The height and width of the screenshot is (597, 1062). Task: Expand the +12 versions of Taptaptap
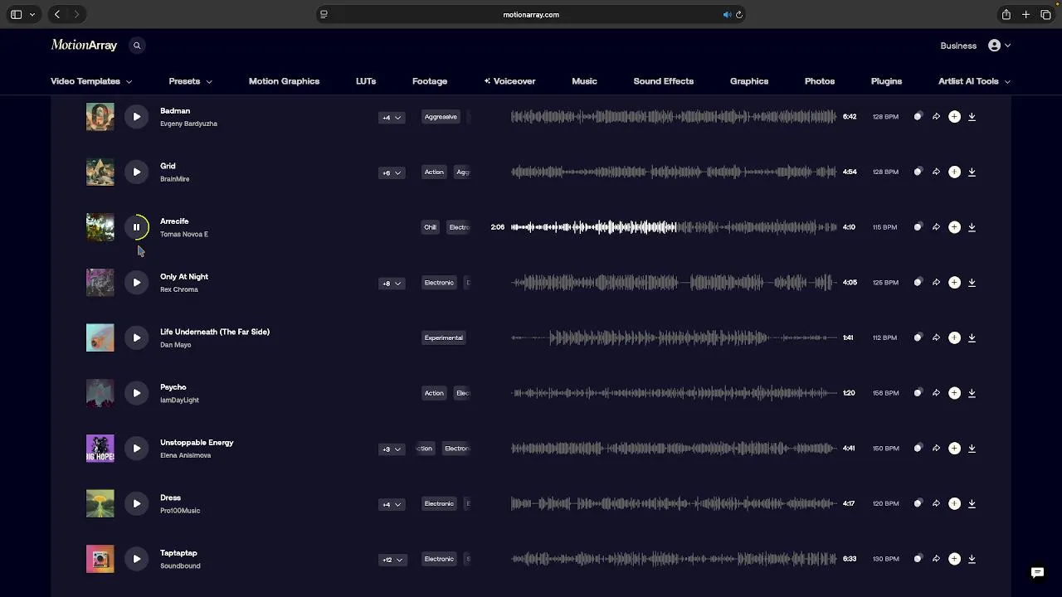pyautogui.click(x=392, y=560)
